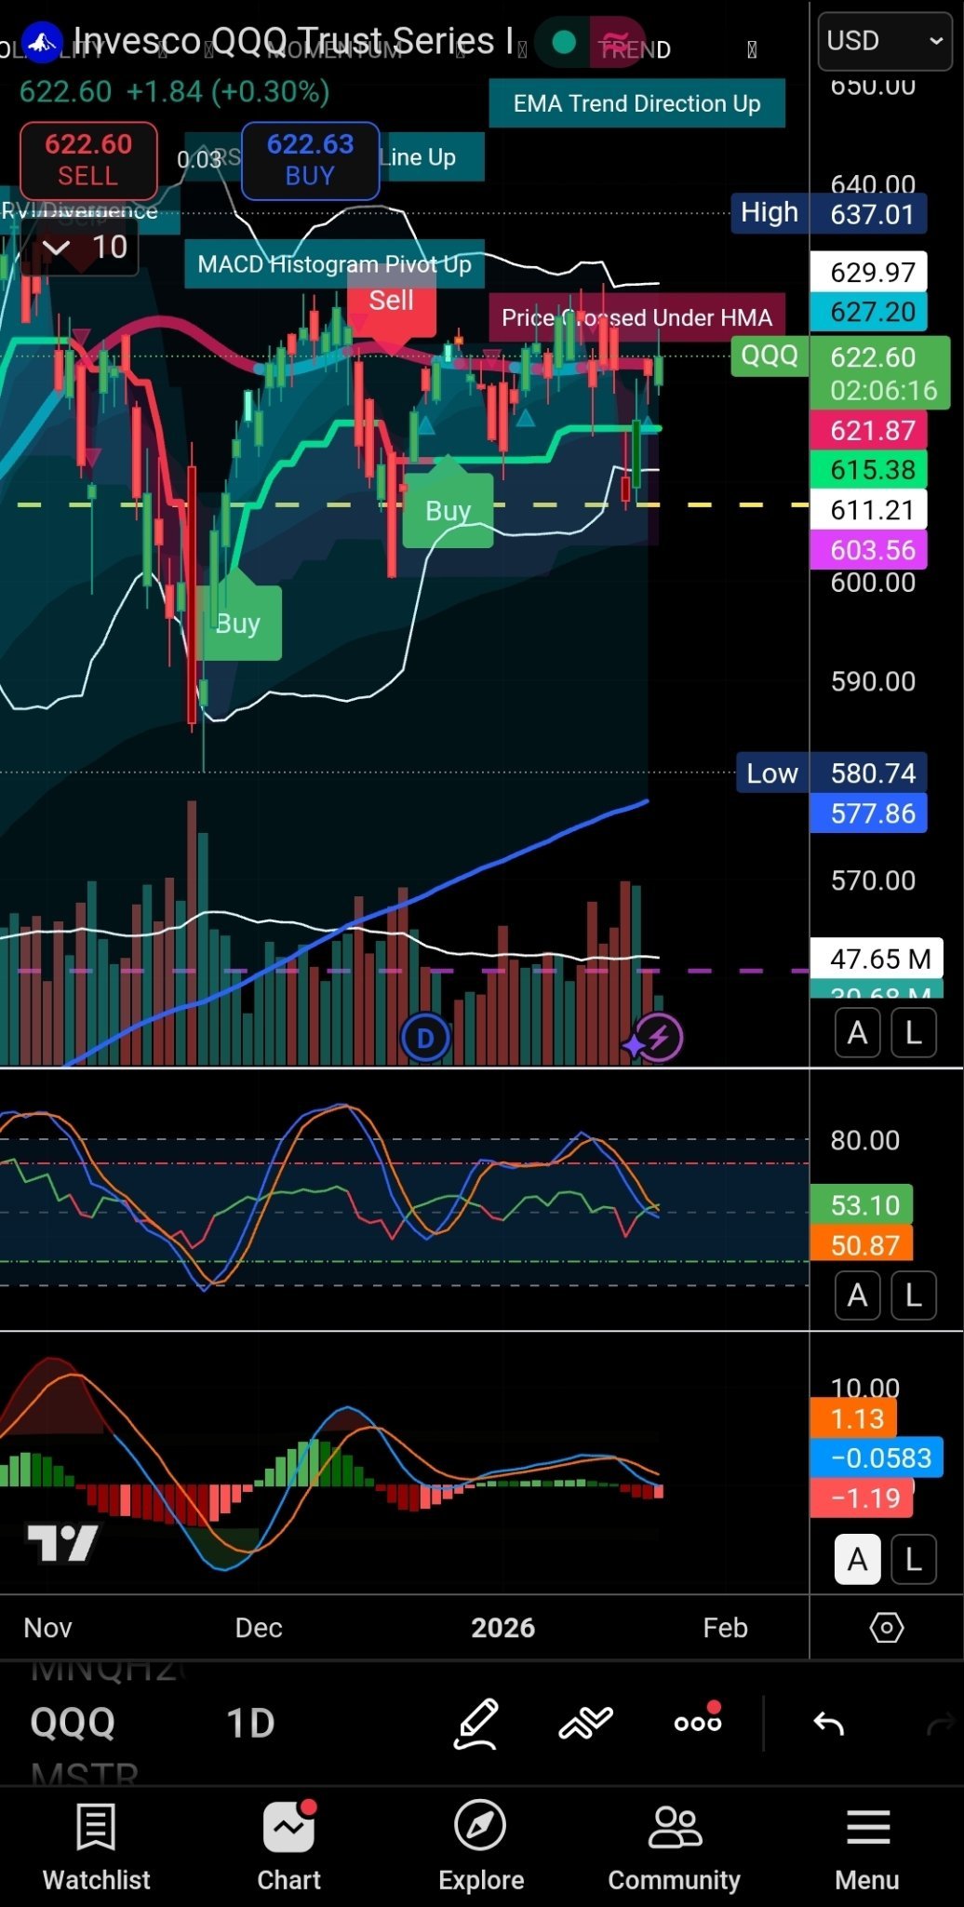The width and height of the screenshot is (964, 1907).
Task: Open the Menu tab
Action: [867, 1845]
